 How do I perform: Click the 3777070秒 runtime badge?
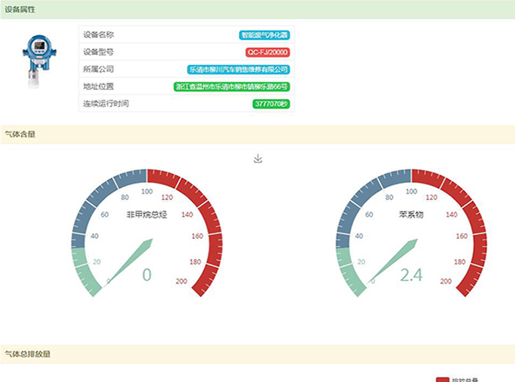(x=271, y=104)
